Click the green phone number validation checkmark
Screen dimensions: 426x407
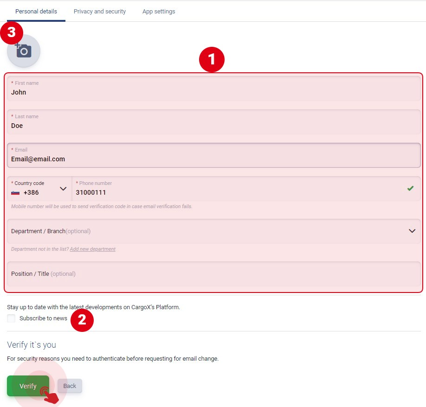(410, 188)
